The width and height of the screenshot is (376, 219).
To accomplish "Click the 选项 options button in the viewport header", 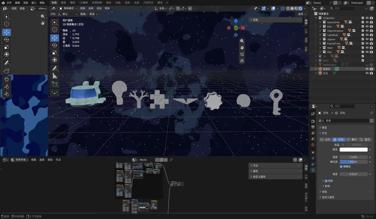I will (x=302, y=14).
